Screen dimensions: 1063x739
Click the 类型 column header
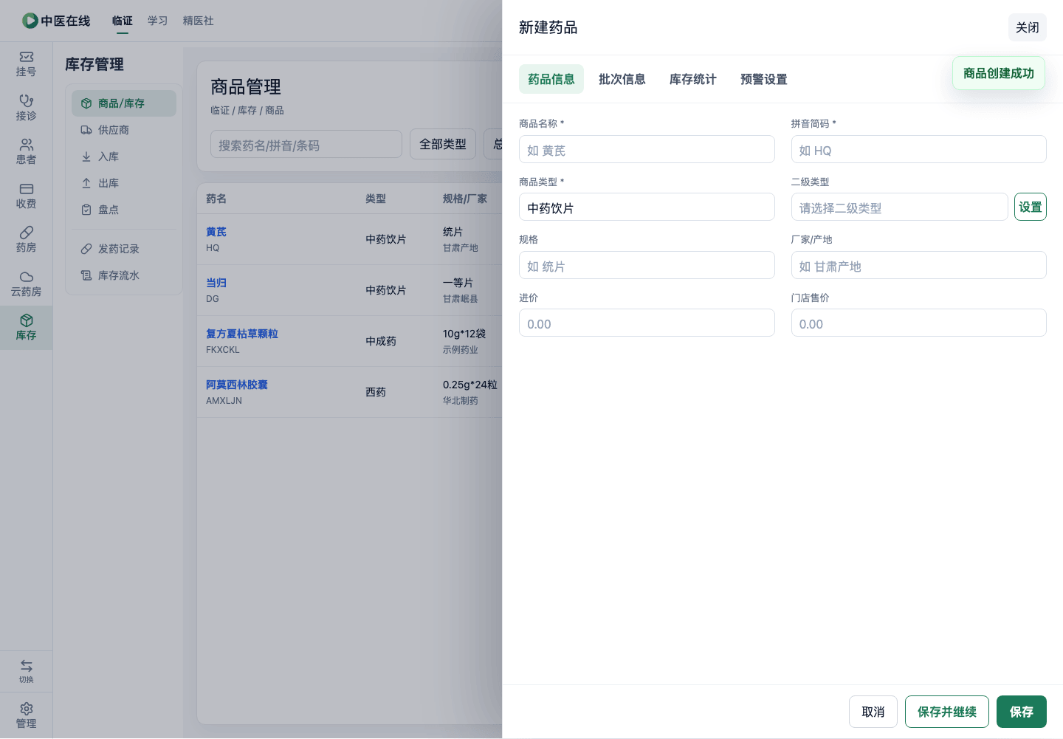click(376, 199)
